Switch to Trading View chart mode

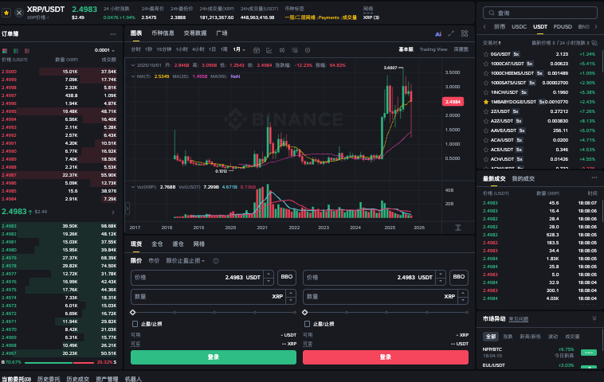[433, 49]
